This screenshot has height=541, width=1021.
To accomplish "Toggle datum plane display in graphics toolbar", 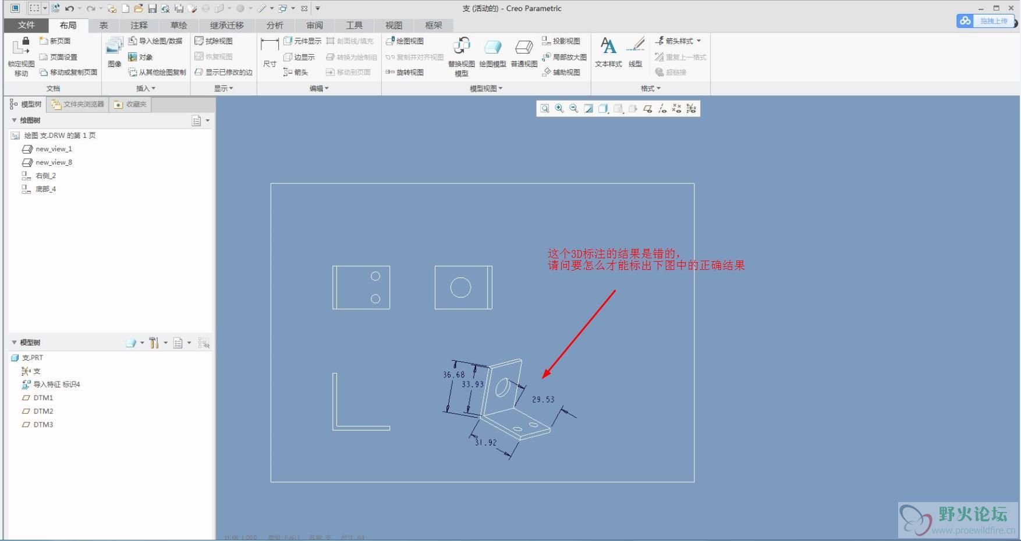I will coord(647,109).
